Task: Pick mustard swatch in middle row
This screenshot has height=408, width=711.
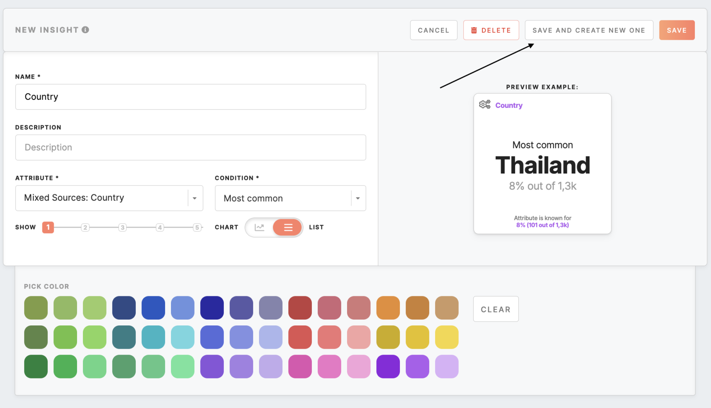Action: 388,337
